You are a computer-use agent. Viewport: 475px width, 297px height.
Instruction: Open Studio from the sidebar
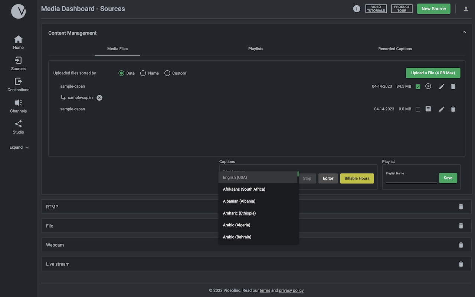pyautogui.click(x=18, y=127)
